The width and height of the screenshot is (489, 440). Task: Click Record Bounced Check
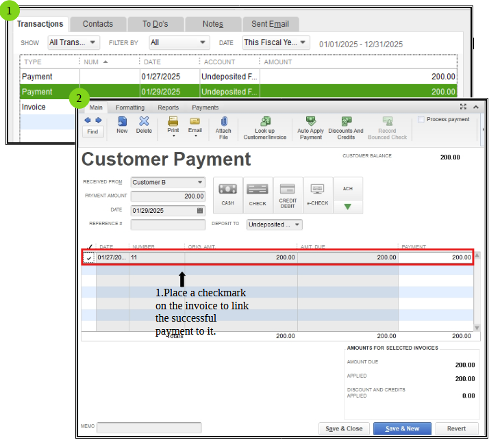tap(388, 128)
